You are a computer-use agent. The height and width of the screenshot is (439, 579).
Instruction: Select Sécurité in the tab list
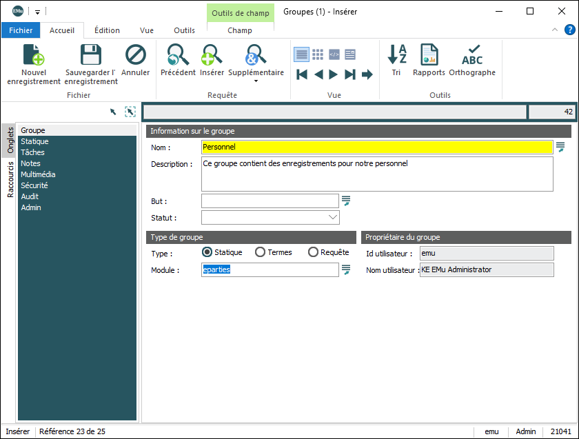click(34, 185)
